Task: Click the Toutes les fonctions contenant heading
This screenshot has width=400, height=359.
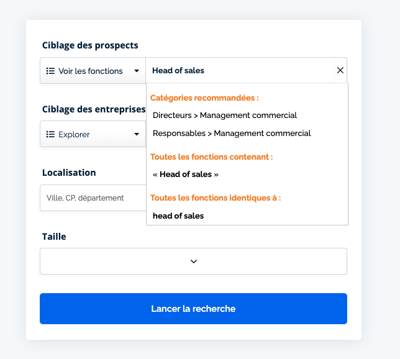Action: click(211, 157)
